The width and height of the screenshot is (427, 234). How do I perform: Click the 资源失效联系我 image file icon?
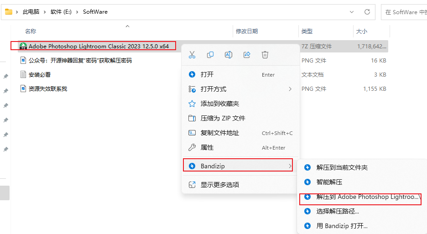point(23,88)
